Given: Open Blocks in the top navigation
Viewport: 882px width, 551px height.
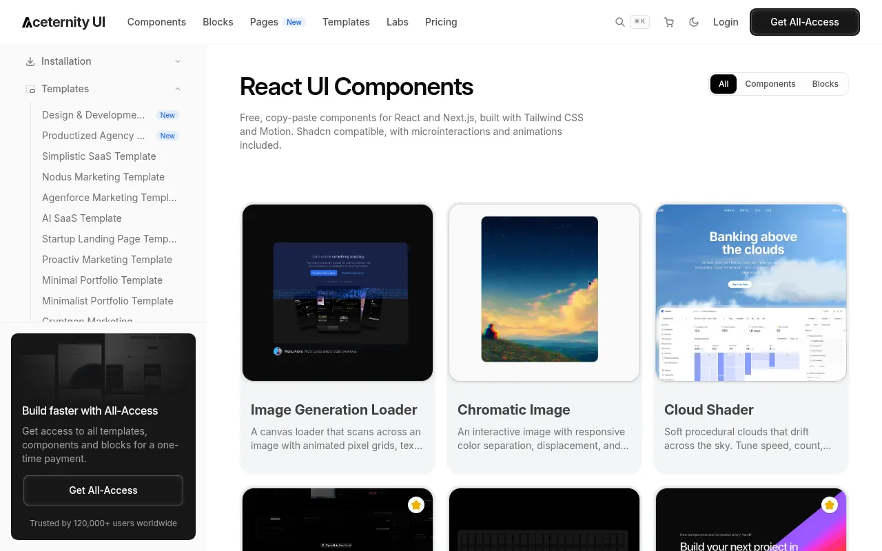Looking at the screenshot, I should click(218, 22).
